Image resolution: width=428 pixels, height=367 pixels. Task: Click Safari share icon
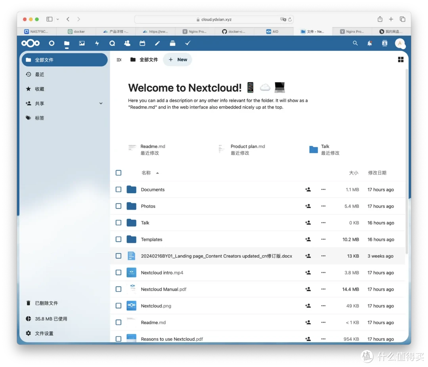coord(380,19)
